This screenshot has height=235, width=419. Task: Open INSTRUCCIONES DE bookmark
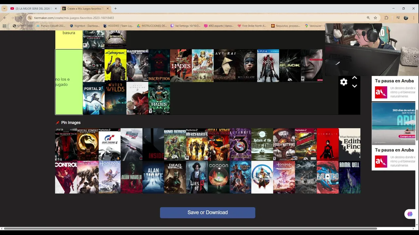(152, 26)
